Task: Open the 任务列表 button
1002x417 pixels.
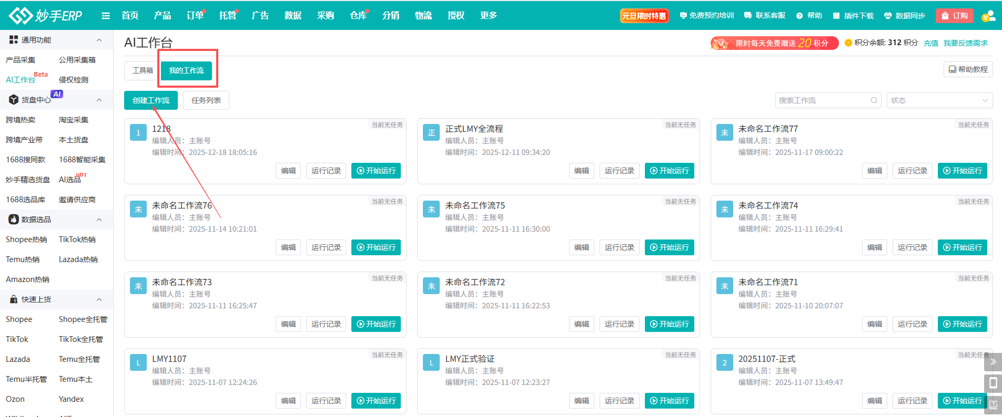Action: 206,100
